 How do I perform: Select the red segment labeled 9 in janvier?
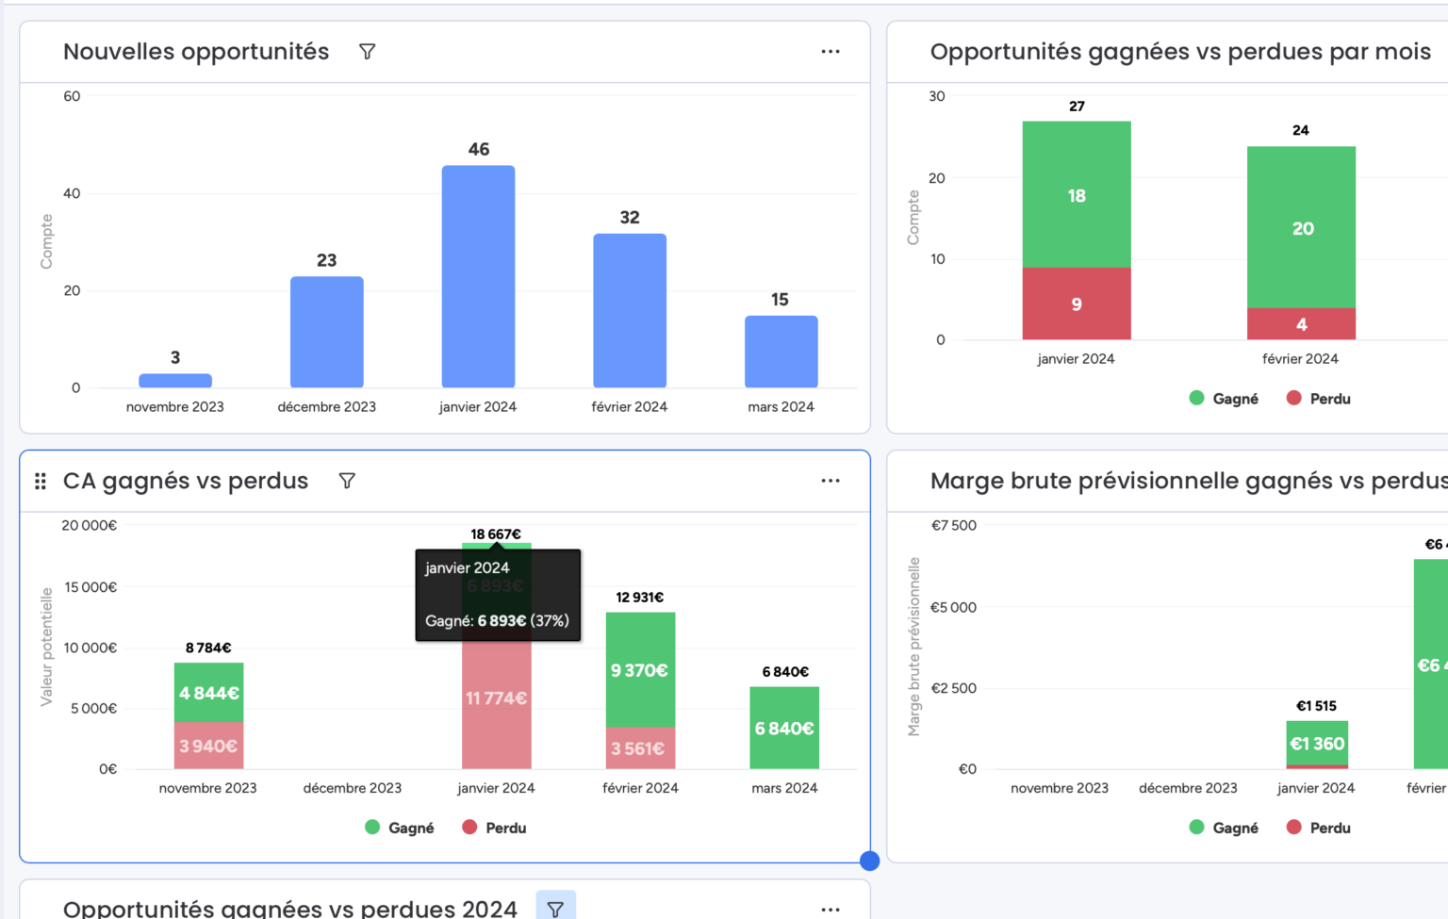(1077, 304)
